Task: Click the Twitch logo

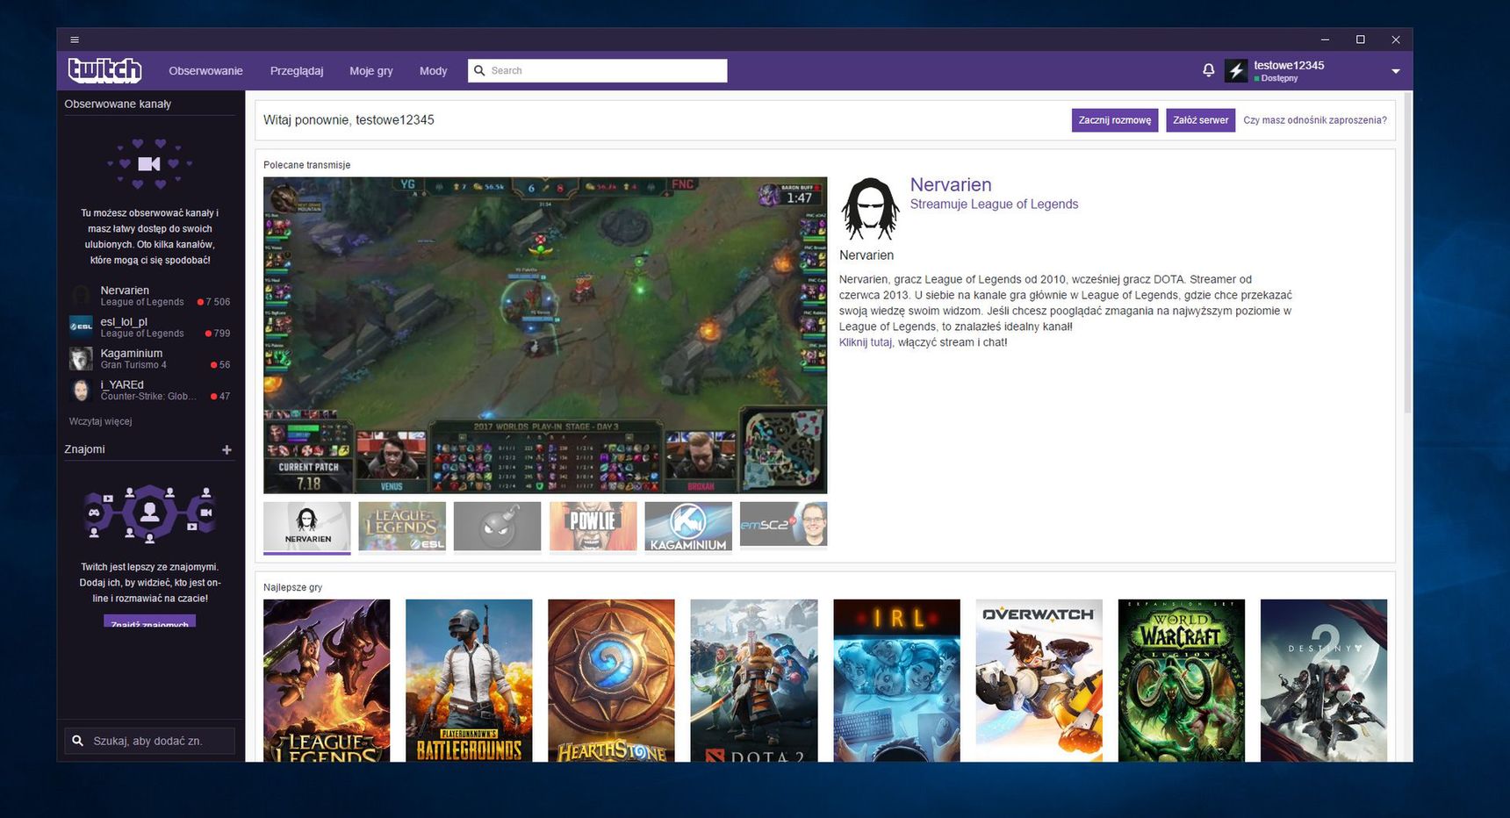Action: coord(105,70)
